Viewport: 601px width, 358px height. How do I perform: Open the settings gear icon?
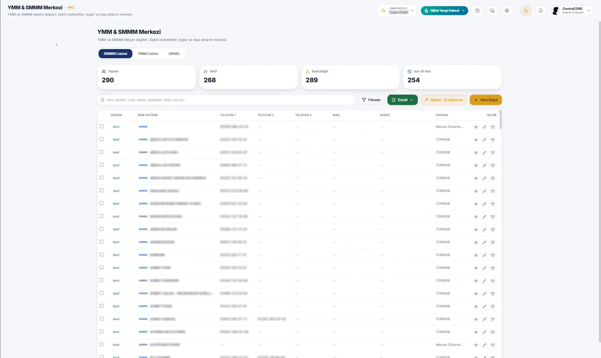(507, 10)
